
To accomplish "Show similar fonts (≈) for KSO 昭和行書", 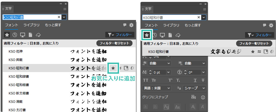I will click(x=259, y=51).
